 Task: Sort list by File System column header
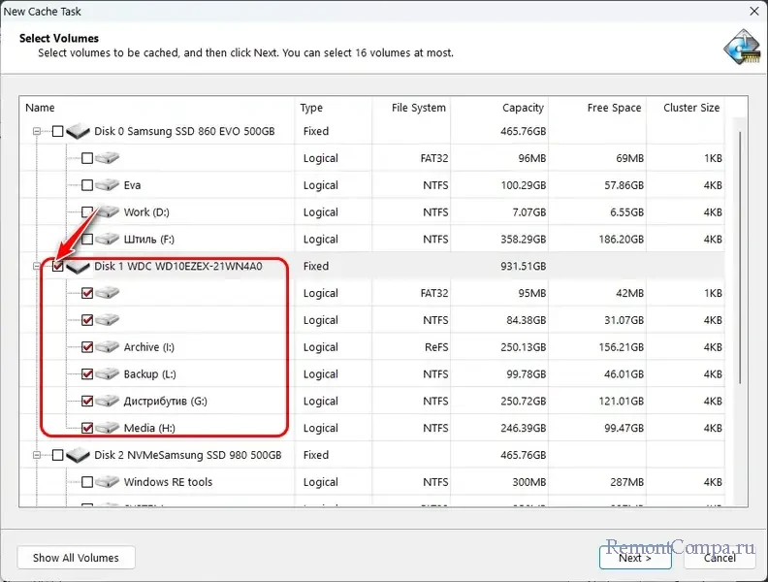coord(418,108)
